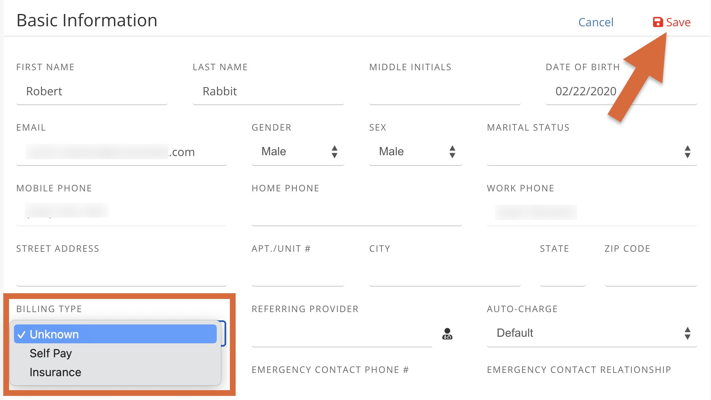711x400 pixels.
Task: Select Self Pay billing type option
Action: point(51,353)
